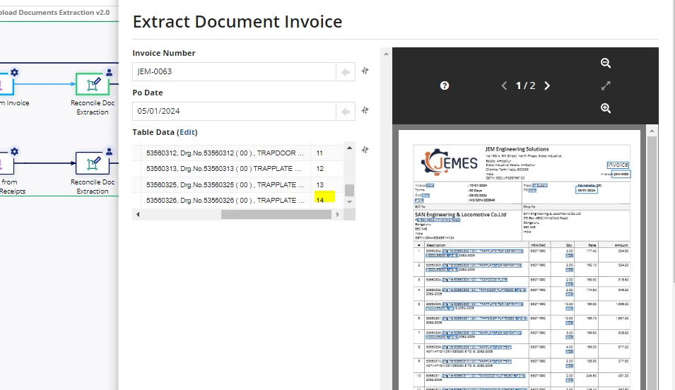Click user icon on upper Reconcile node
The width and height of the screenshot is (675, 390).
(110, 72)
